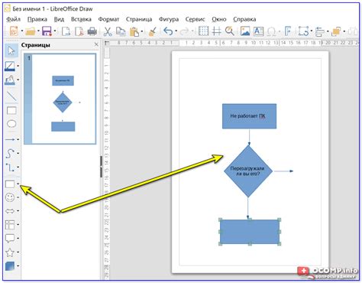
Task: Open the Фигура menu
Action: (169, 19)
